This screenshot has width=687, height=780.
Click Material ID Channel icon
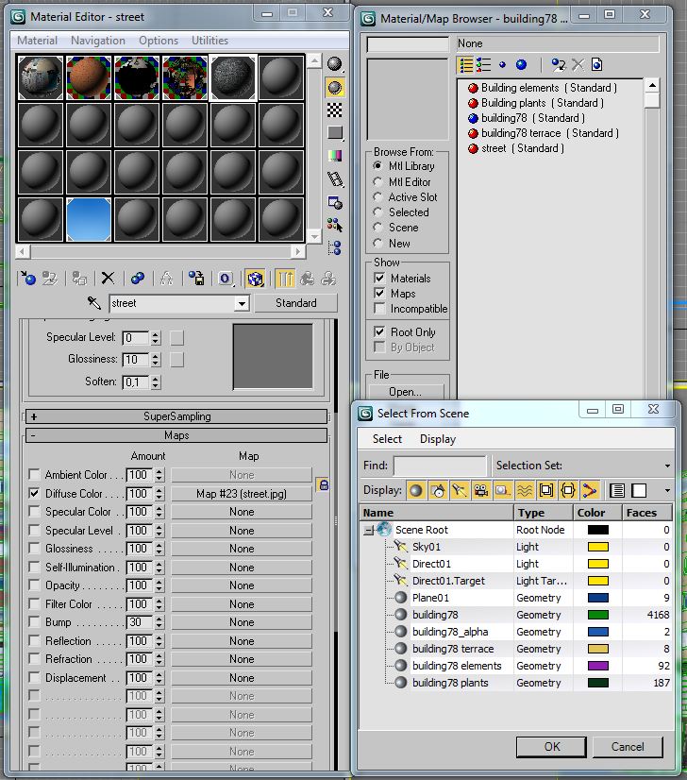pyautogui.click(x=226, y=278)
